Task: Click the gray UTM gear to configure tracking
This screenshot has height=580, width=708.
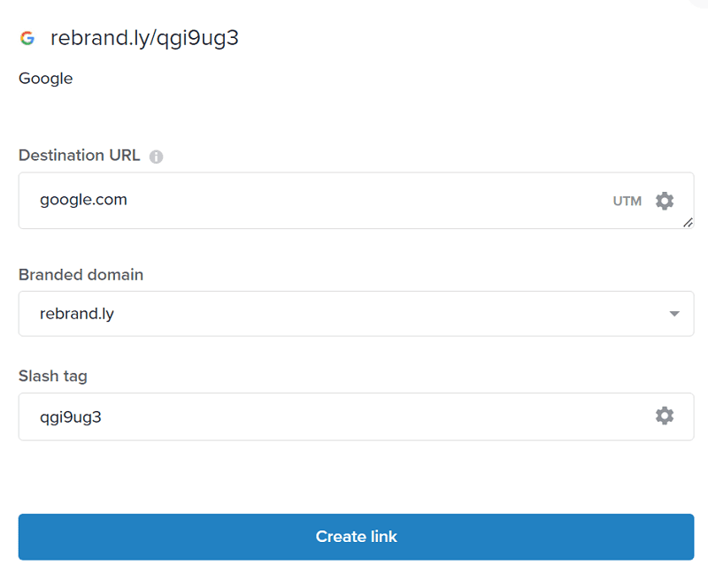Action: tap(666, 201)
